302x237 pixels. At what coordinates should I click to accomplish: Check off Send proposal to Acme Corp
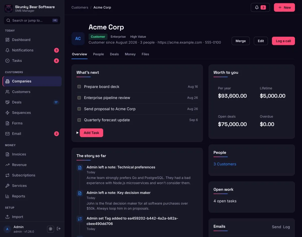coord(79,109)
